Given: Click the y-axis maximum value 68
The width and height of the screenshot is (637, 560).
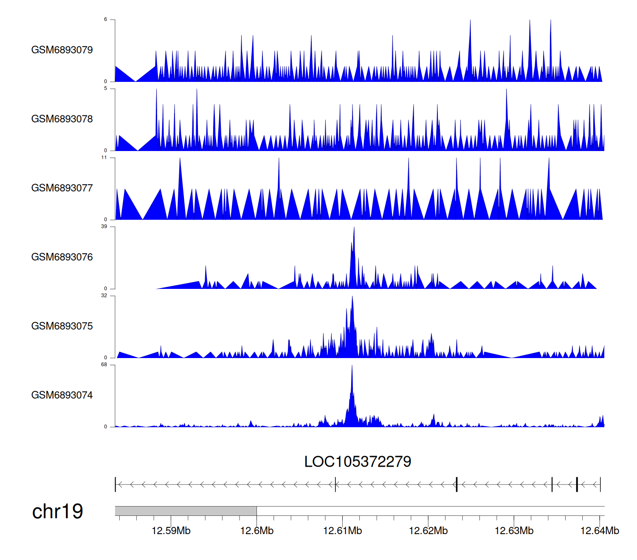Looking at the screenshot, I should pyautogui.click(x=104, y=365).
